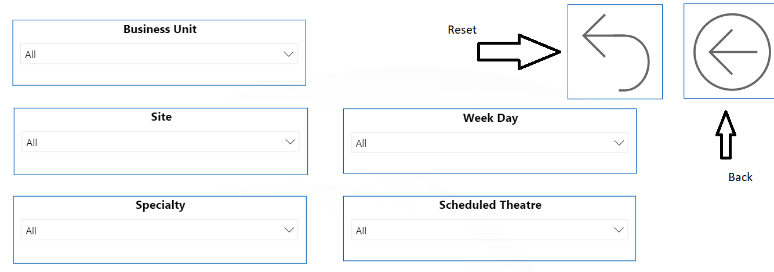
Task: Open the Specialty dropdown chevron
Action: [289, 230]
